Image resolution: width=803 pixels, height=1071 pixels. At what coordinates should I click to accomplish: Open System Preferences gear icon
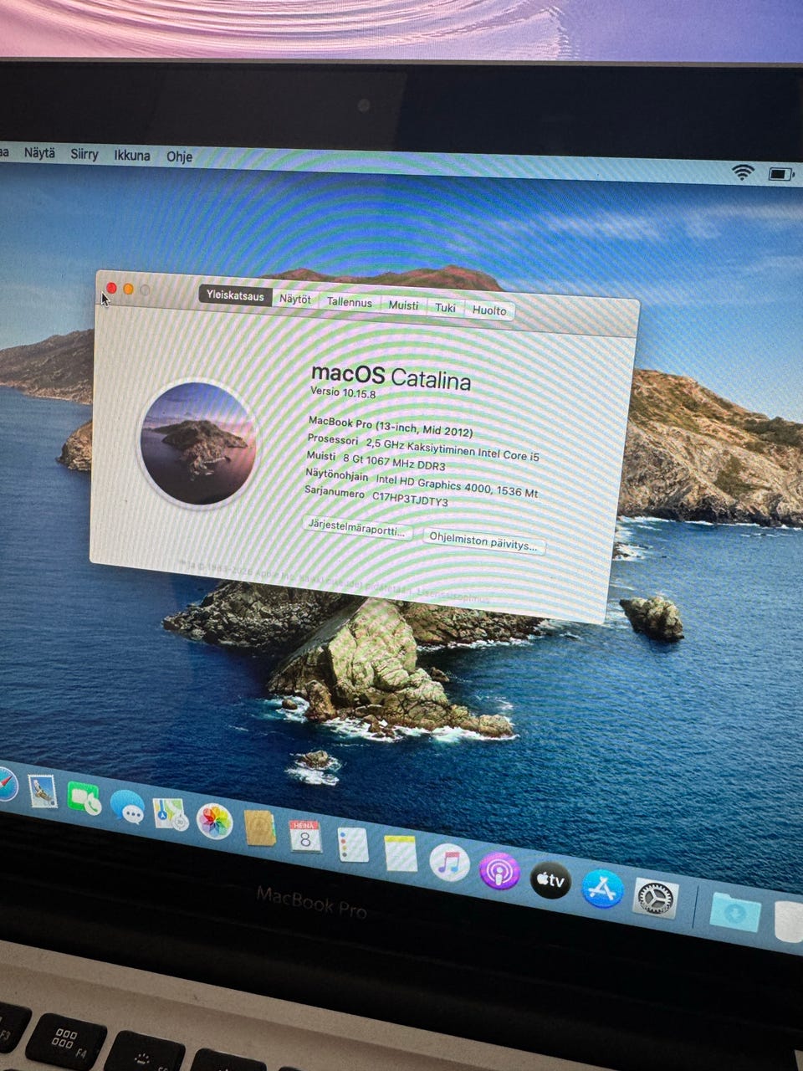coord(655,899)
